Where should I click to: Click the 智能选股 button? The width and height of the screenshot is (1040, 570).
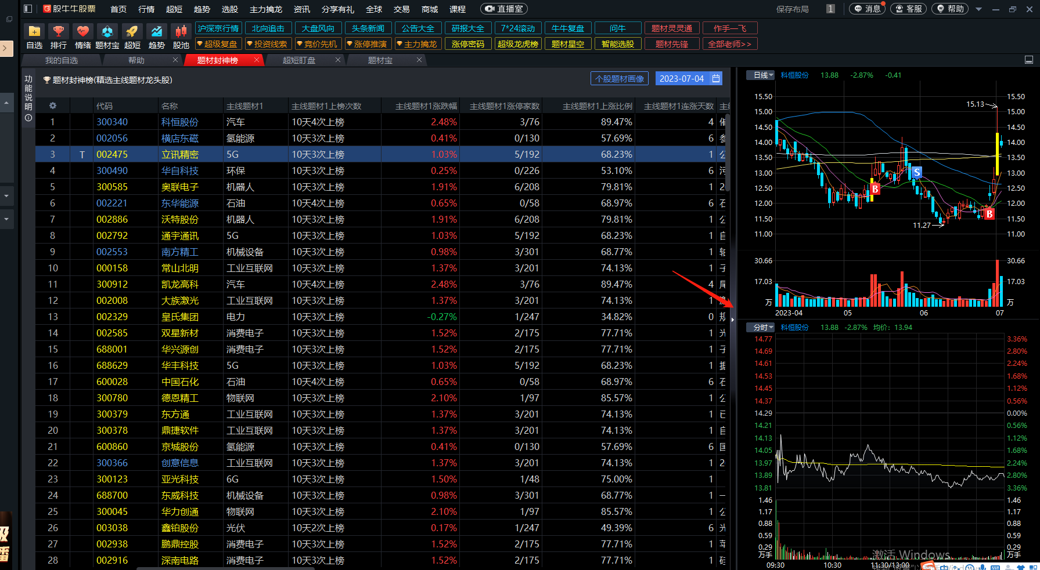[618, 44]
